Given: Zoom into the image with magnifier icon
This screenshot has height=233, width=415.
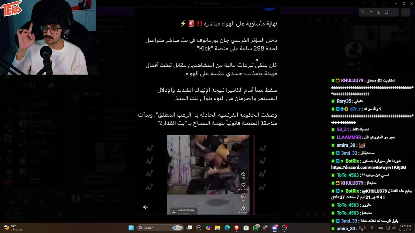Looking at the screenshot, I should pyautogui.click(x=363, y=12).
